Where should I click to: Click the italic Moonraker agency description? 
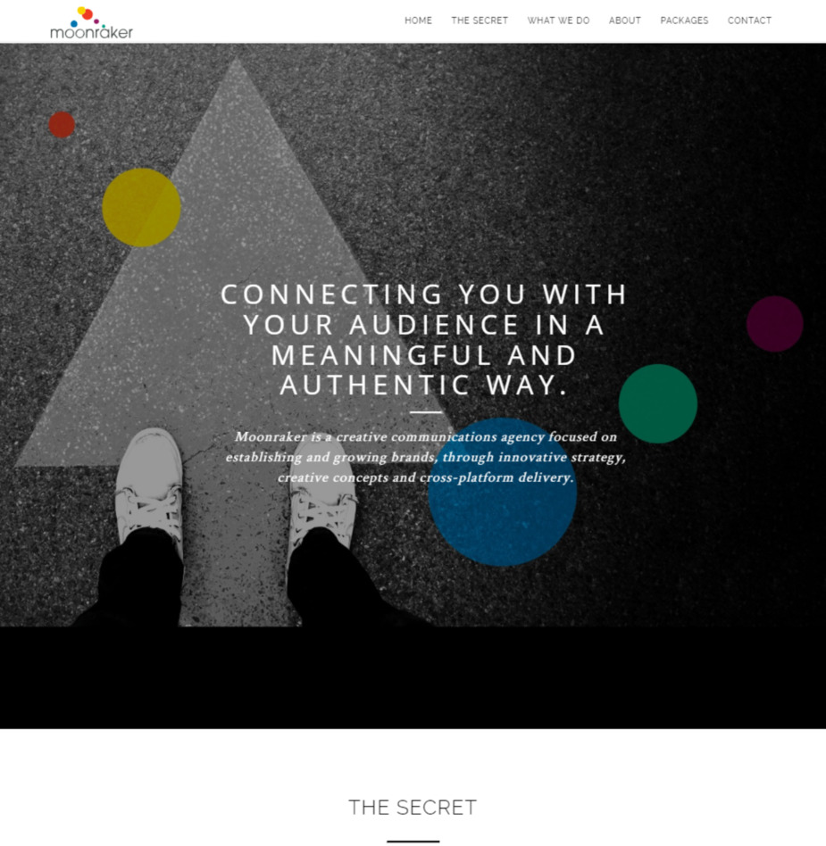coord(425,457)
